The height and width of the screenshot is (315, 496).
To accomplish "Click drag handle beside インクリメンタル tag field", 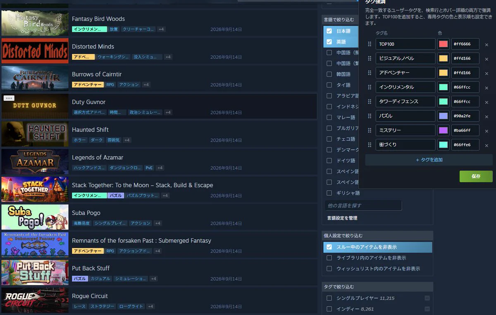I will coord(370,88).
